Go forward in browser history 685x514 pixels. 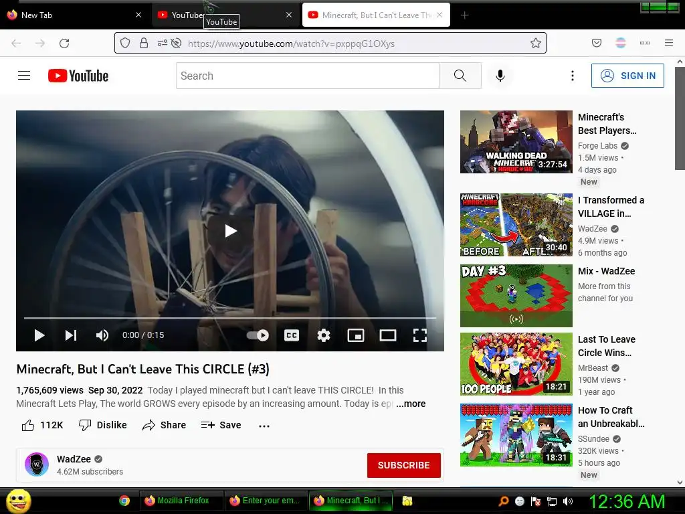click(x=39, y=44)
